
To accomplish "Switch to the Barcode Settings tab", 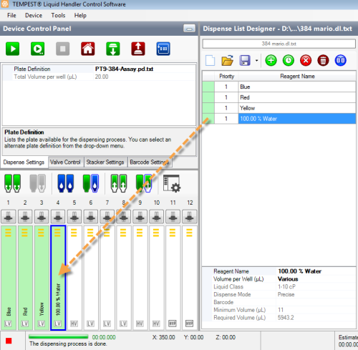I will 150,162.
